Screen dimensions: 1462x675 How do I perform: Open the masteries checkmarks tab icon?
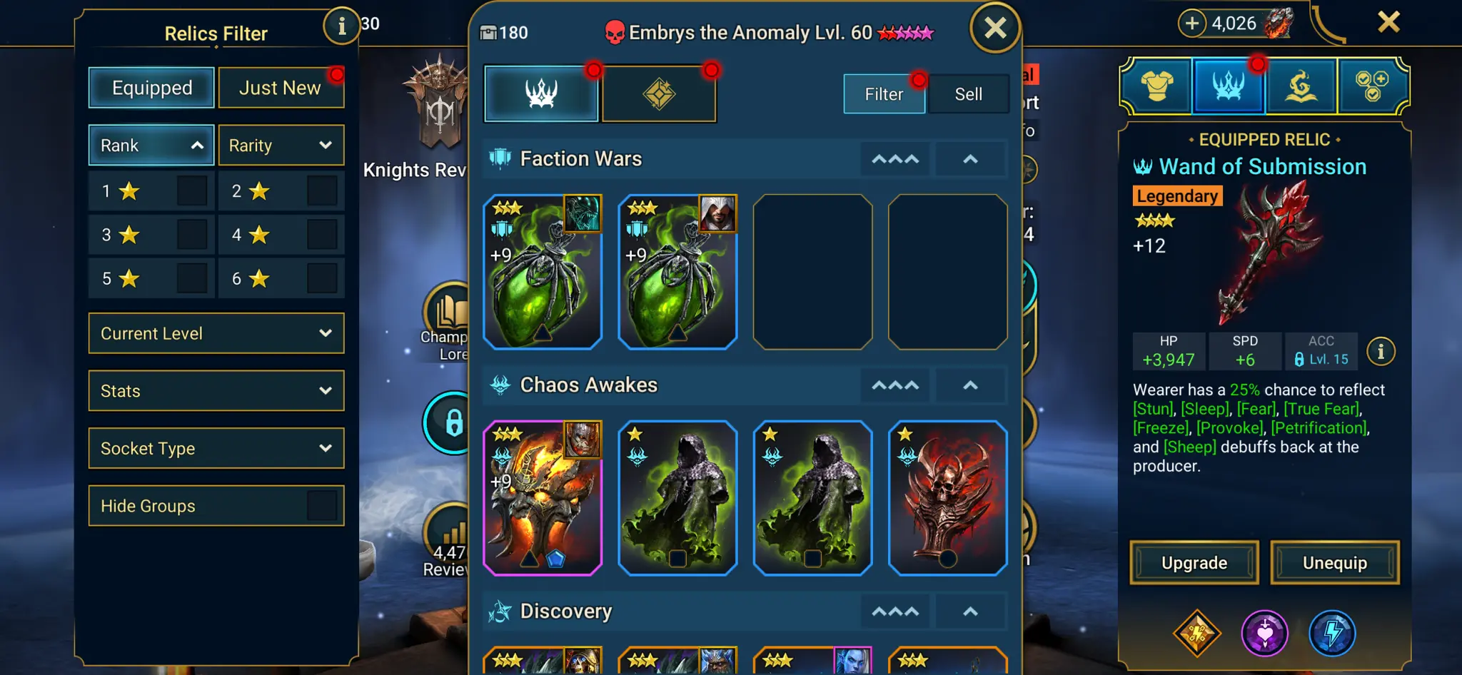pyautogui.click(x=1372, y=86)
